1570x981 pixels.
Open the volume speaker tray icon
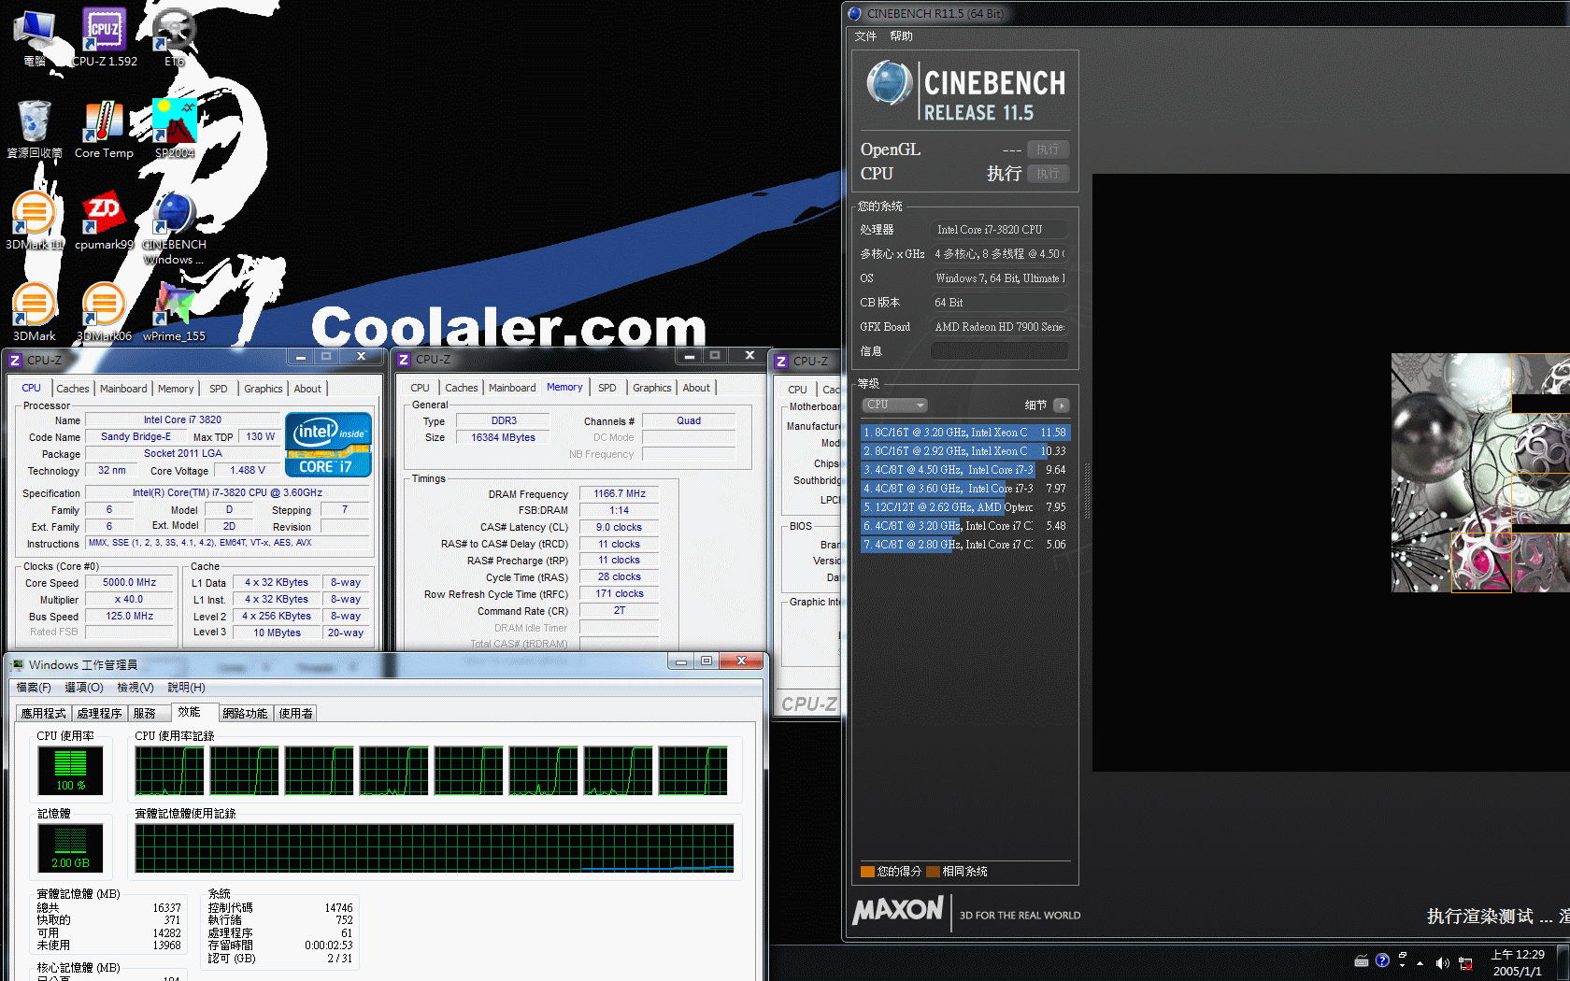(1443, 963)
